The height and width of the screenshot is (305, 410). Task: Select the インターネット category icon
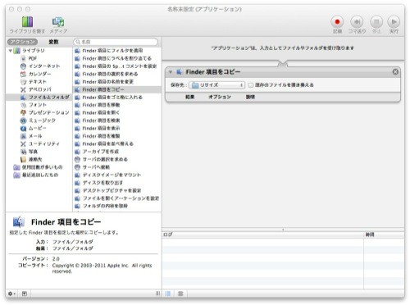coord(24,66)
